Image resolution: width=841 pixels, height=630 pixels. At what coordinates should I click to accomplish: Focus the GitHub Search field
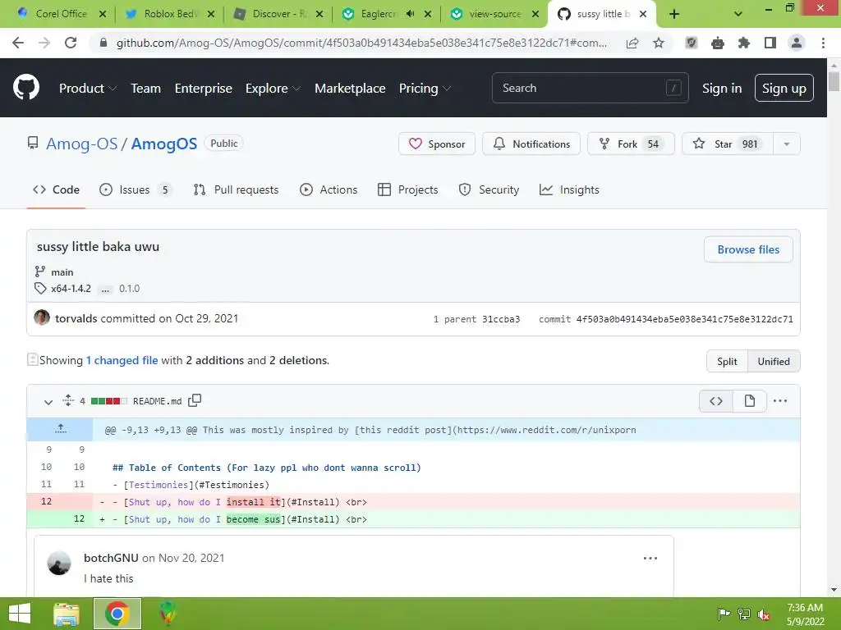point(590,88)
